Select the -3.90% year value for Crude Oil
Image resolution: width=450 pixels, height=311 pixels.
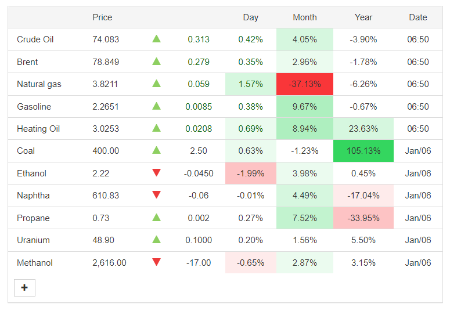[363, 39]
